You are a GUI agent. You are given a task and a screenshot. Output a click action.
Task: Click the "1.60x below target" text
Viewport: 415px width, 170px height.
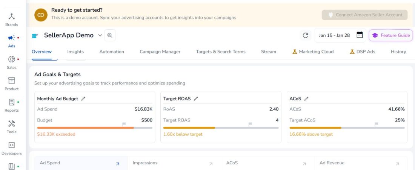(x=183, y=134)
